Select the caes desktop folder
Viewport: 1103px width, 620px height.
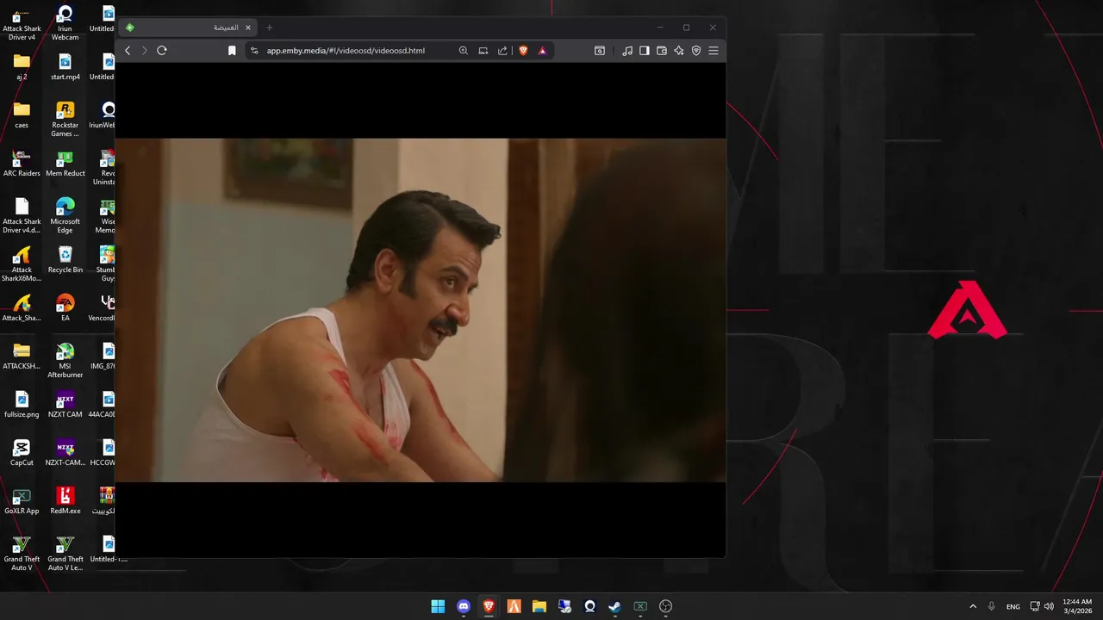tap(22, 115)
